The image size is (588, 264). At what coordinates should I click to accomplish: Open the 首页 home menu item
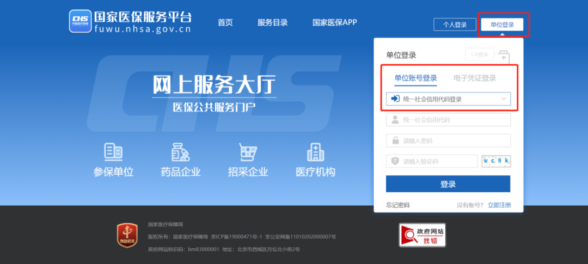coord(225,23)
